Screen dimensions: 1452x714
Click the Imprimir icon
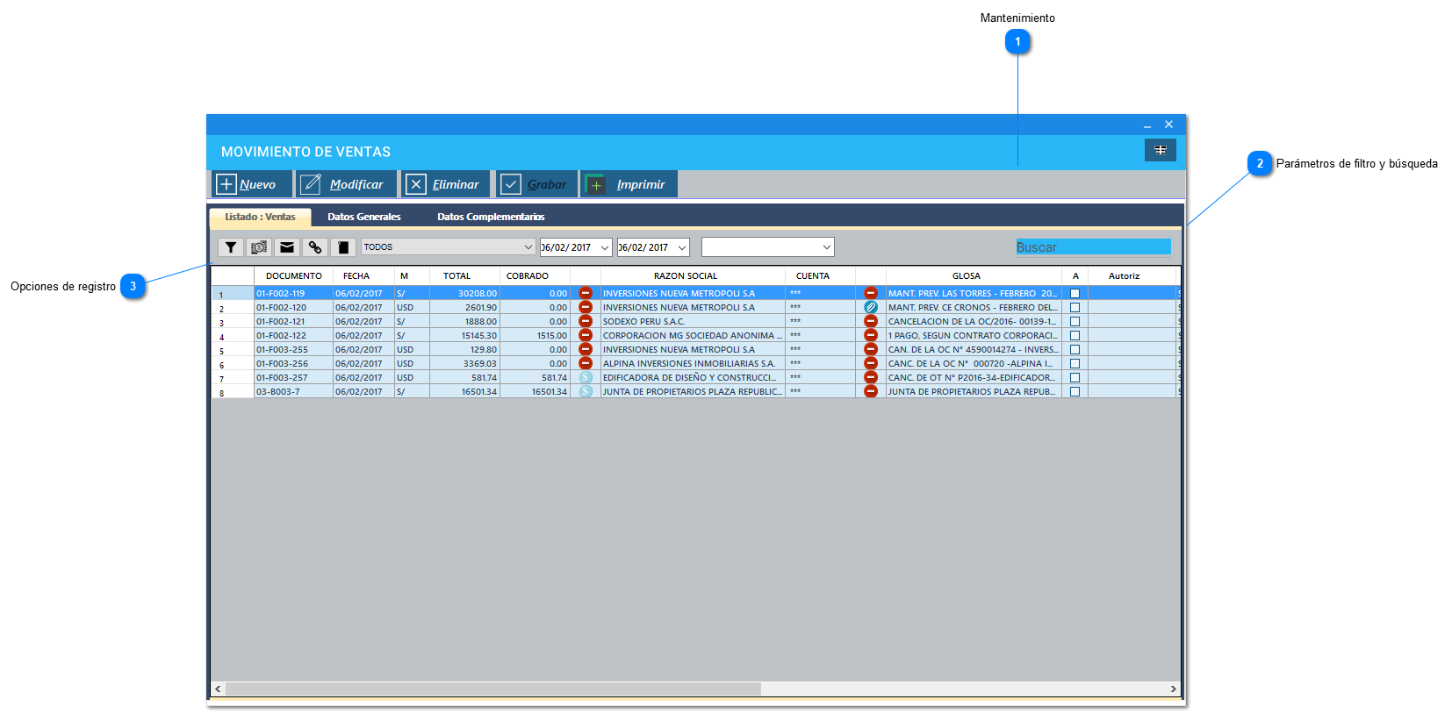coord(595,184)
